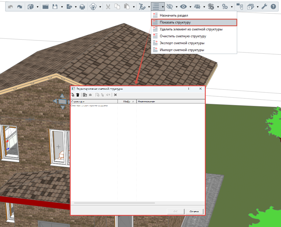This screenshot has height=227, width=281.
Task: Click the horizontal scrollbar in the dialog
Action: pyautogui.click(x=114, y=203)
